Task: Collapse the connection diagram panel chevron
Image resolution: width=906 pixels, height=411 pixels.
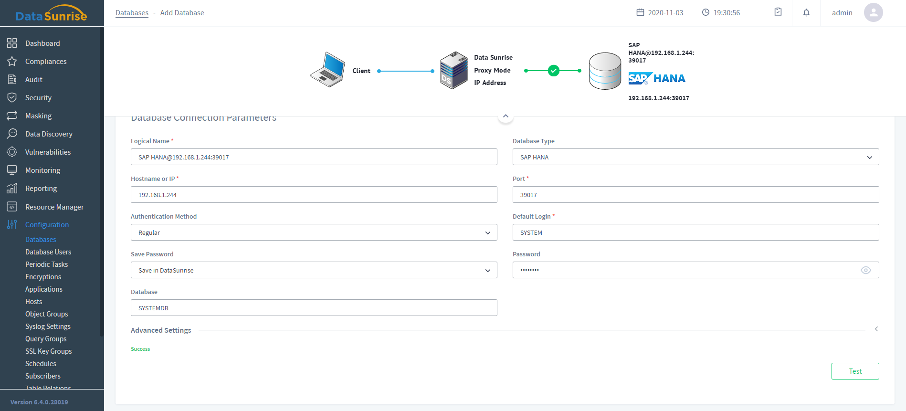Action: (x=506, y=116)
